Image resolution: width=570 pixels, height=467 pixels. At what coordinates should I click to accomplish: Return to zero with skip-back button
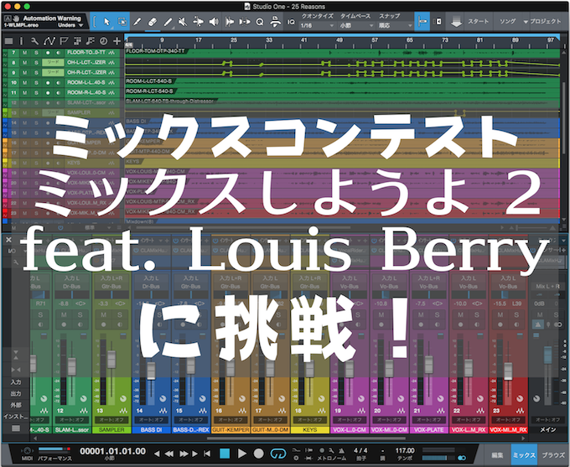[x=207, y=454]
